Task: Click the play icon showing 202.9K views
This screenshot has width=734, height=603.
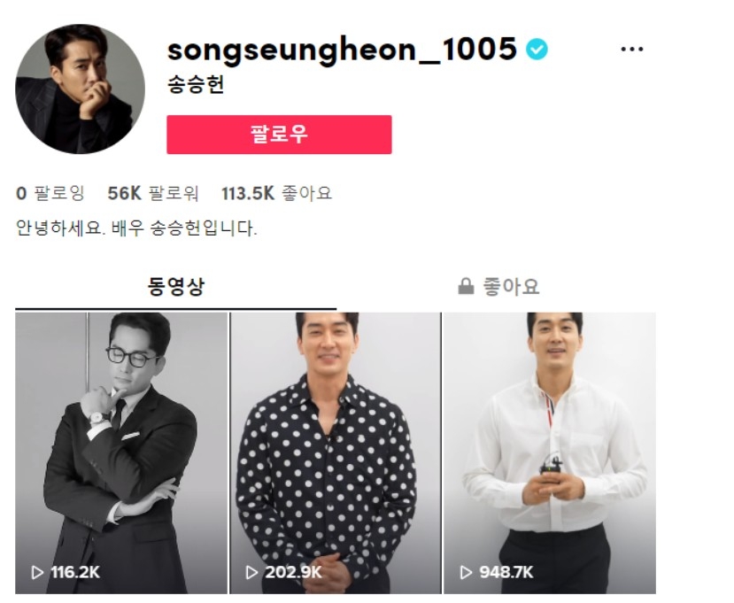Action: 251,572
